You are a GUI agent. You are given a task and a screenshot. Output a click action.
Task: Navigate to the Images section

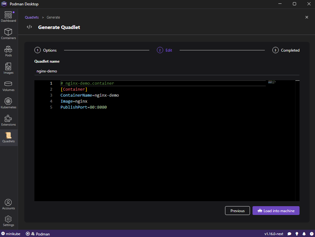pyautogui.click(x=9, y=68)
